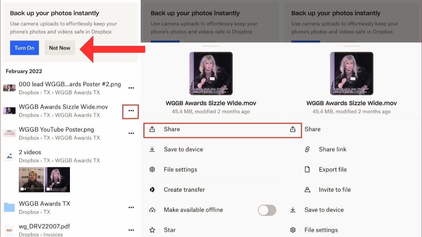The width and height of the screenshot is (422, 237).
Task: Click gear icon in the sheet with Export file
Action: tap(293, 230)
